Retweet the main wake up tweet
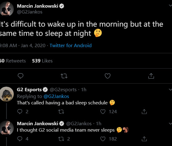Screen dimensions: 172x146 pyautogui.click(x=64, y=76)
